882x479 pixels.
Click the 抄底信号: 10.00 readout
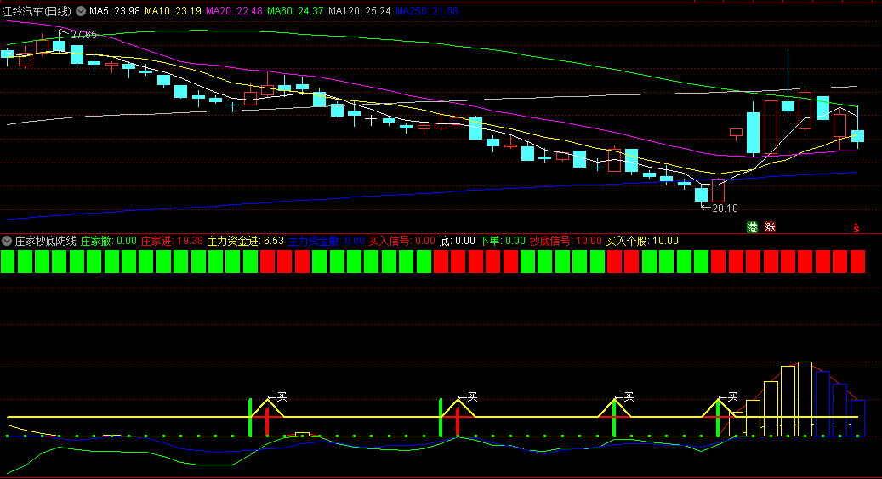(566, 241)
